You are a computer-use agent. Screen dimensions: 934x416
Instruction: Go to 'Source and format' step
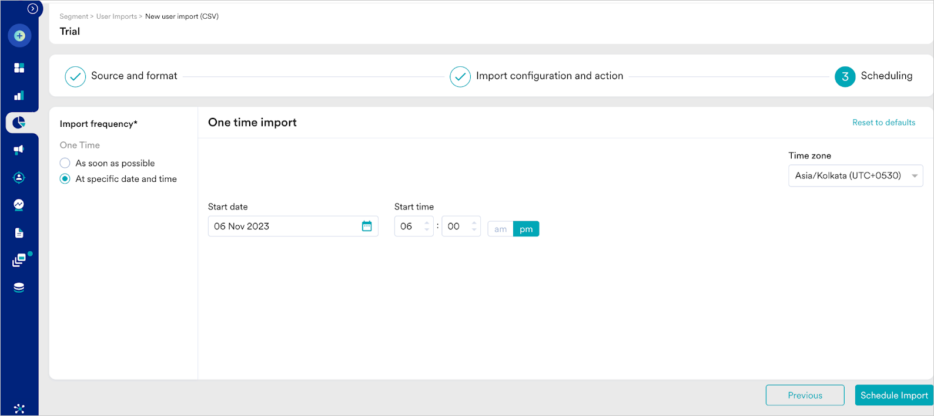tap(75, 76)
